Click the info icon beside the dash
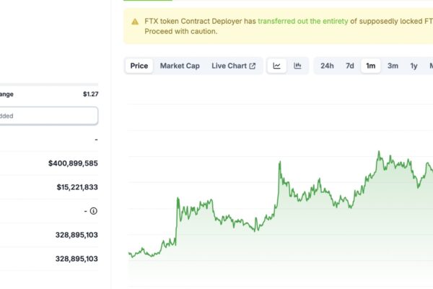The width and height of the screenshot is (433, 289). coord(94,211)
